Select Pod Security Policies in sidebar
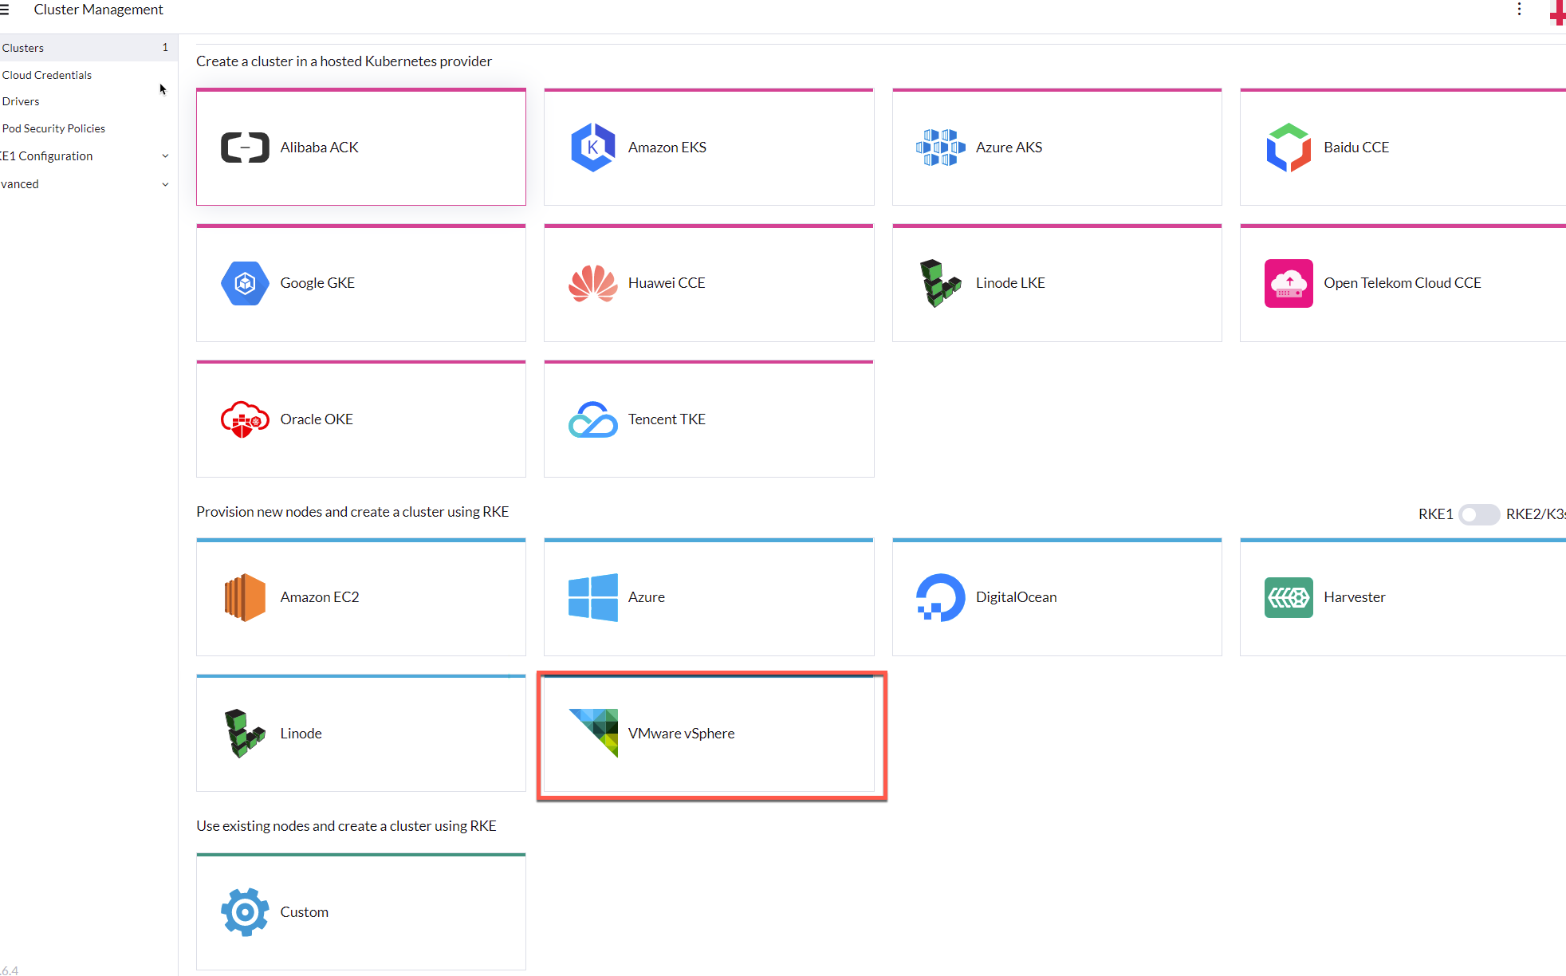The width and height of the screenshot is (1566, 976). click(53, 128)
